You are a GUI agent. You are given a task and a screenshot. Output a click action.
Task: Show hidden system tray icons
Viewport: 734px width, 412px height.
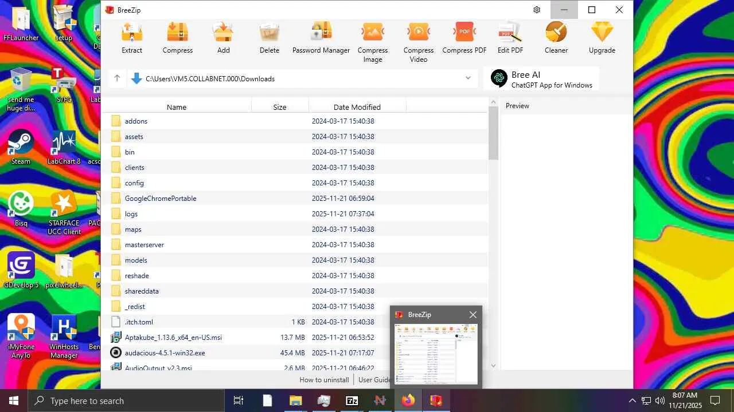633,401
